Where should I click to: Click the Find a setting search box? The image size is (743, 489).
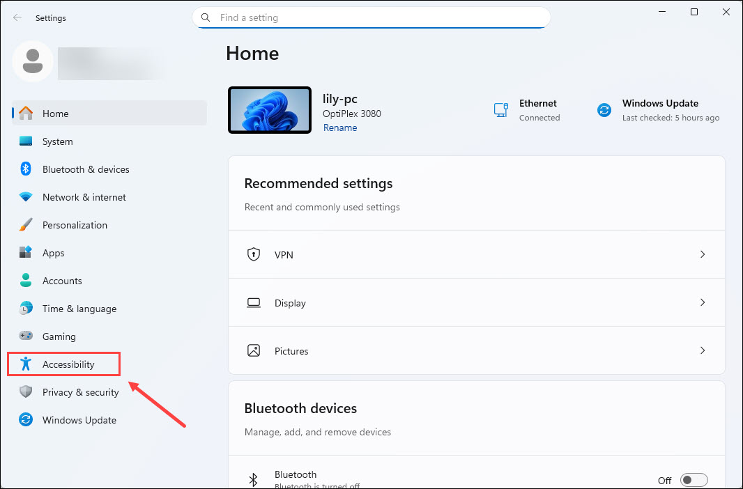(x=376, y=17)
